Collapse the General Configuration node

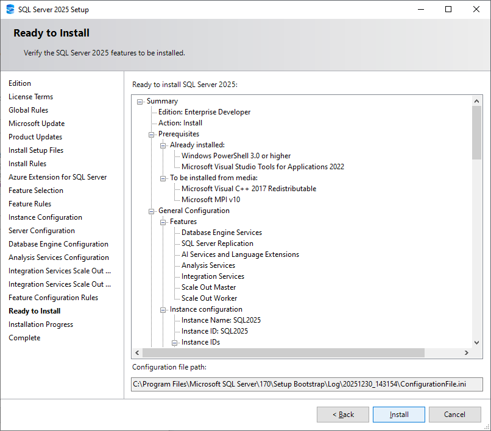pos(151,211)
